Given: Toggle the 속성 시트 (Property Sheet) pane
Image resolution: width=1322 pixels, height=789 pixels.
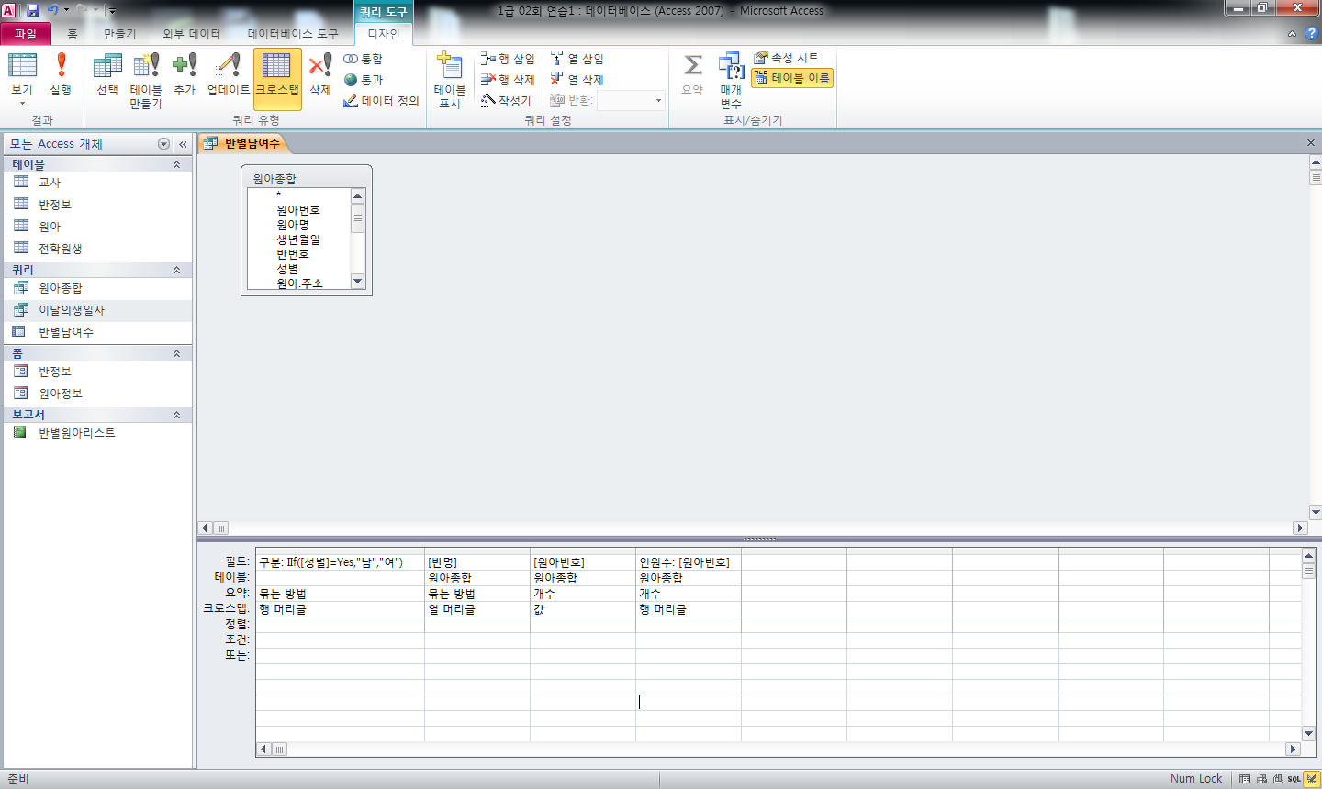Looking at the screenshot, I should pos(786,58).
